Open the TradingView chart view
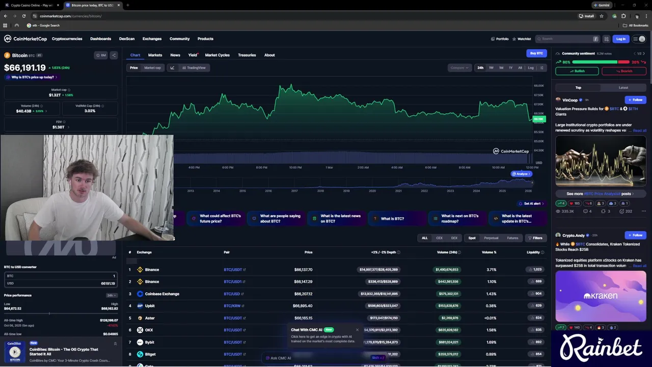The image size is (652, 367). (x=194, y=68)
